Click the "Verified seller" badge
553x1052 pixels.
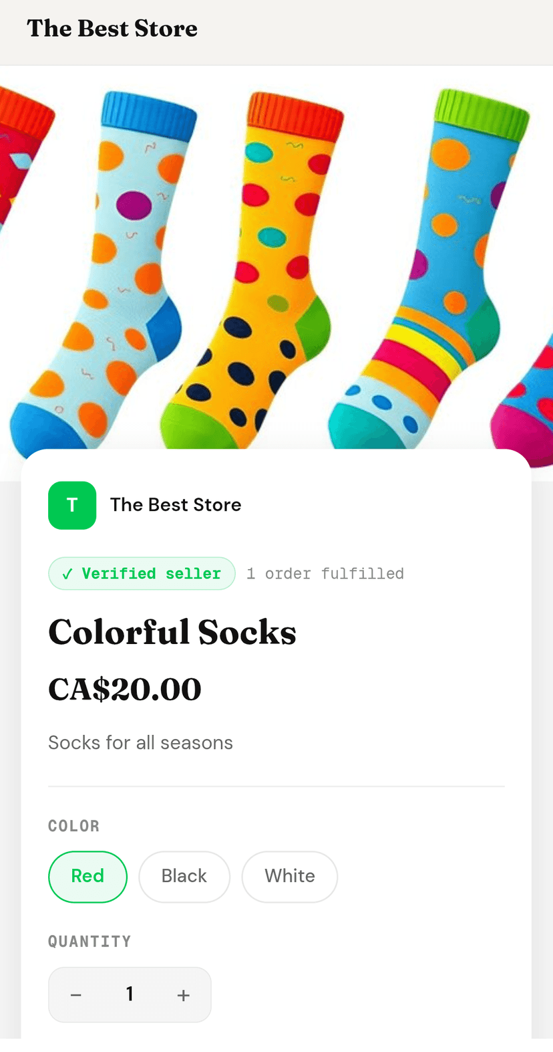tap(142, 573)
